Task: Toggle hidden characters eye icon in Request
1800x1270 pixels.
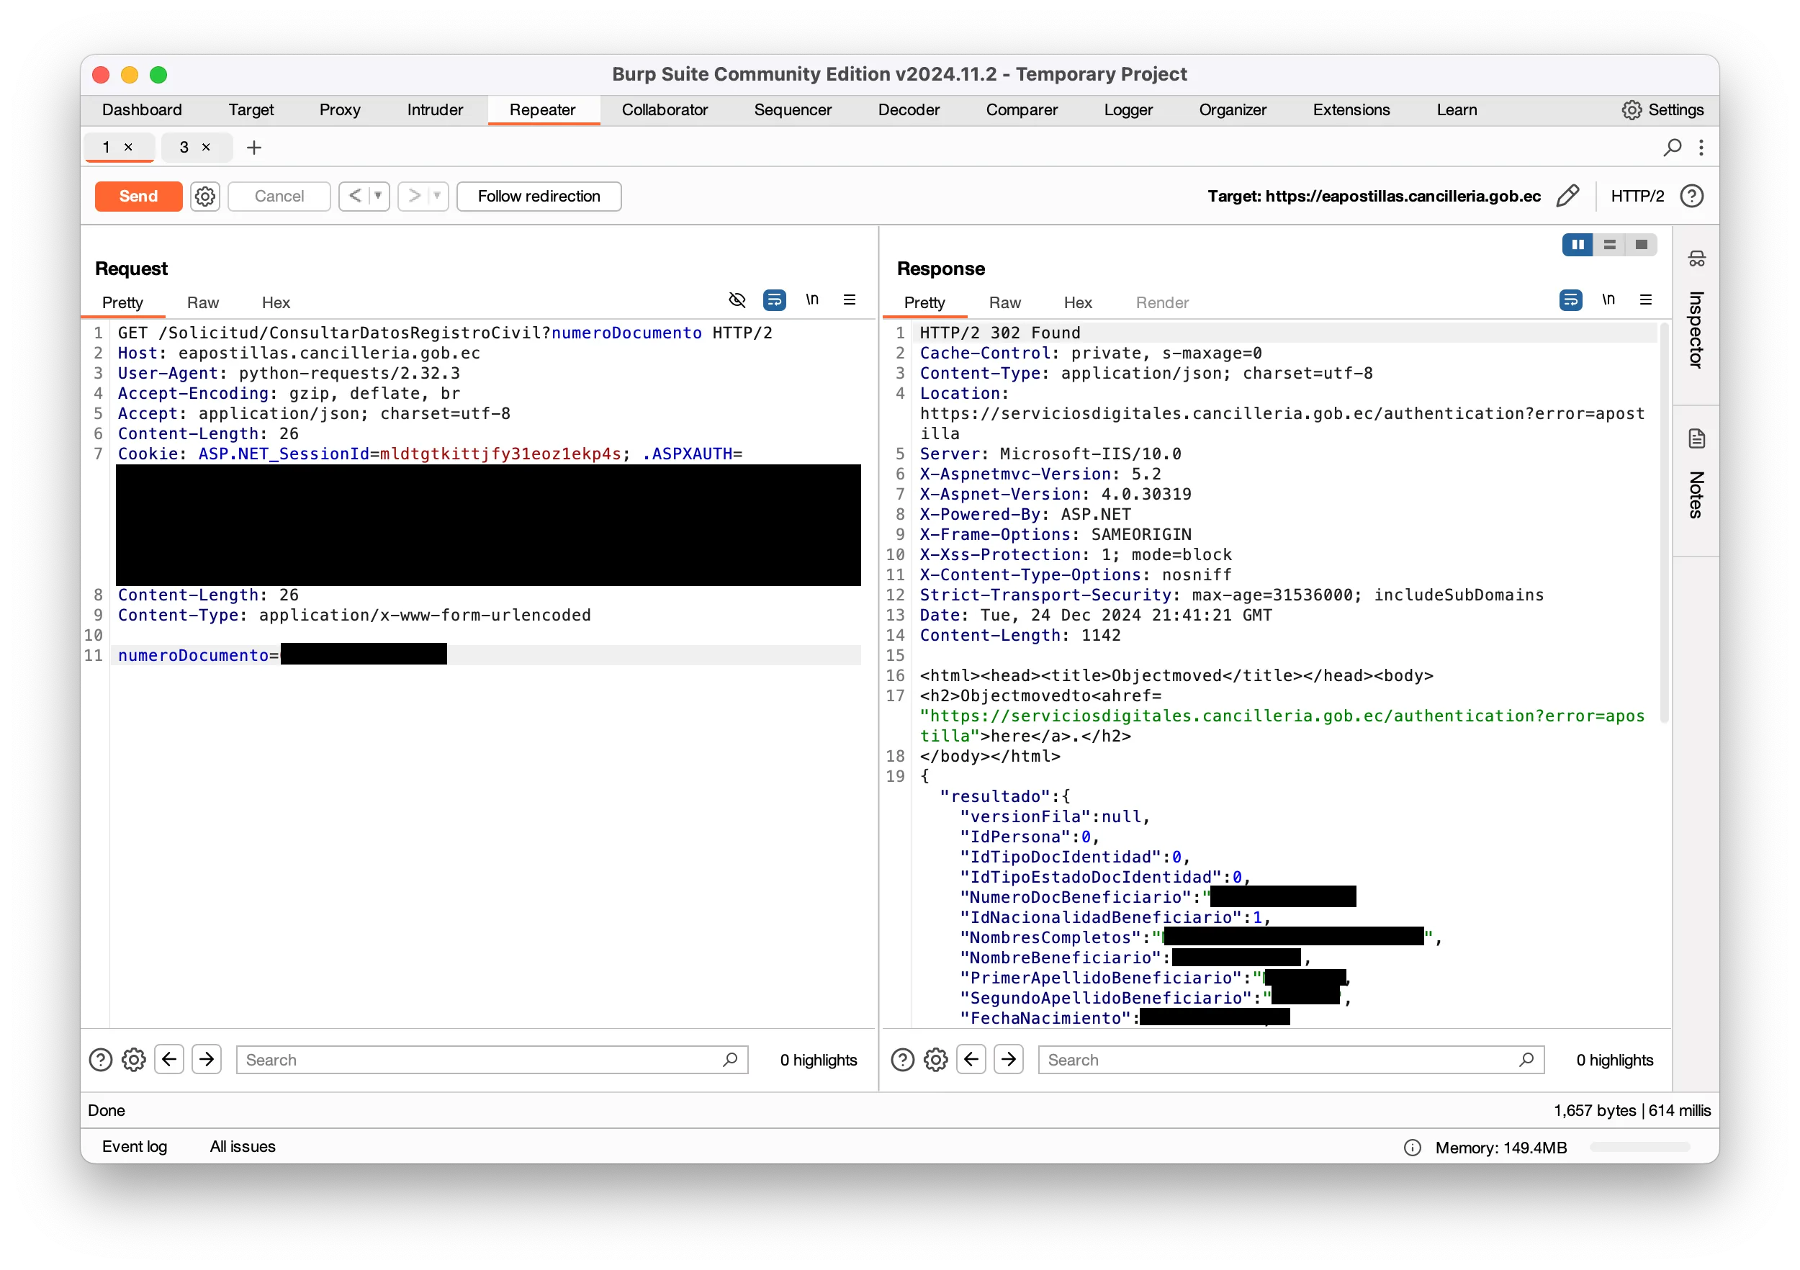Action: 737,300
